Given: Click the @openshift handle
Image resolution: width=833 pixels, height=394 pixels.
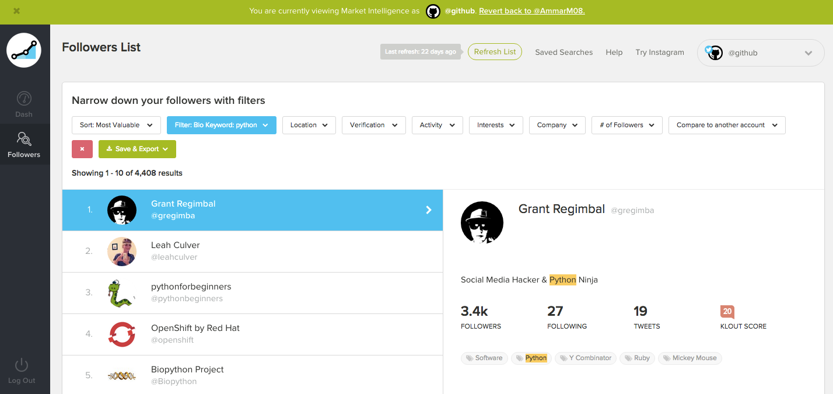Looking at the screenshot, I should coord(172,340).
